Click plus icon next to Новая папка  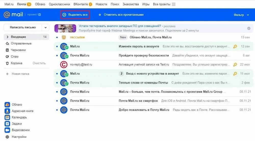point(7,74)
